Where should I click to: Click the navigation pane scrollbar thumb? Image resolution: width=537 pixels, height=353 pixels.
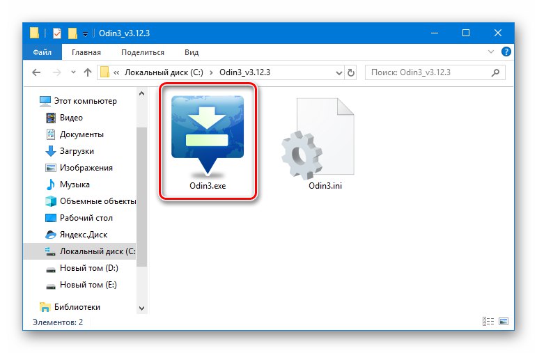pos(142,197)
